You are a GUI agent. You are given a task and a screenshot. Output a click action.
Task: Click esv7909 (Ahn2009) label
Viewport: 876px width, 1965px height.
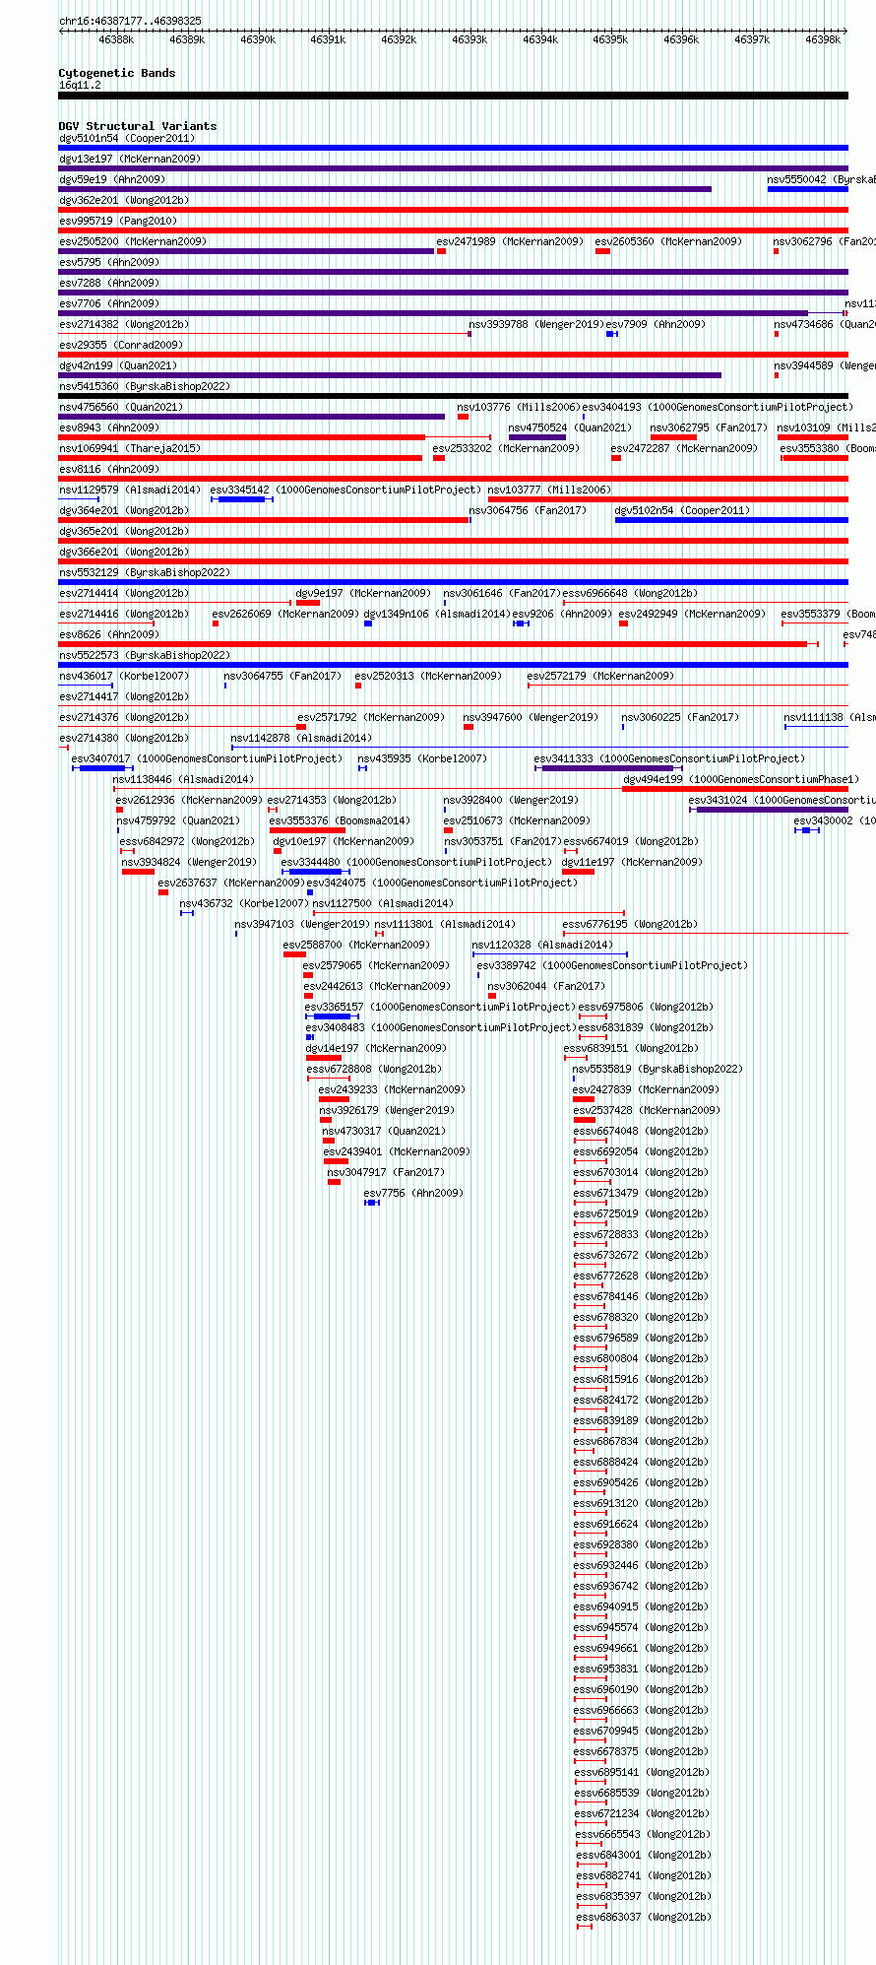tap(656, 324)
